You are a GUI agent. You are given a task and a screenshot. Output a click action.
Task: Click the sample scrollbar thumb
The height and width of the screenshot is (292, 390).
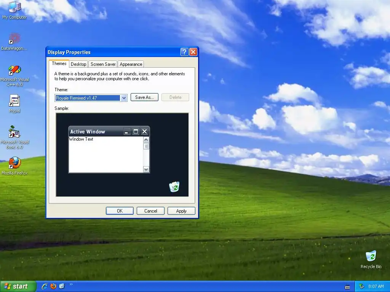tap(146, 146)
